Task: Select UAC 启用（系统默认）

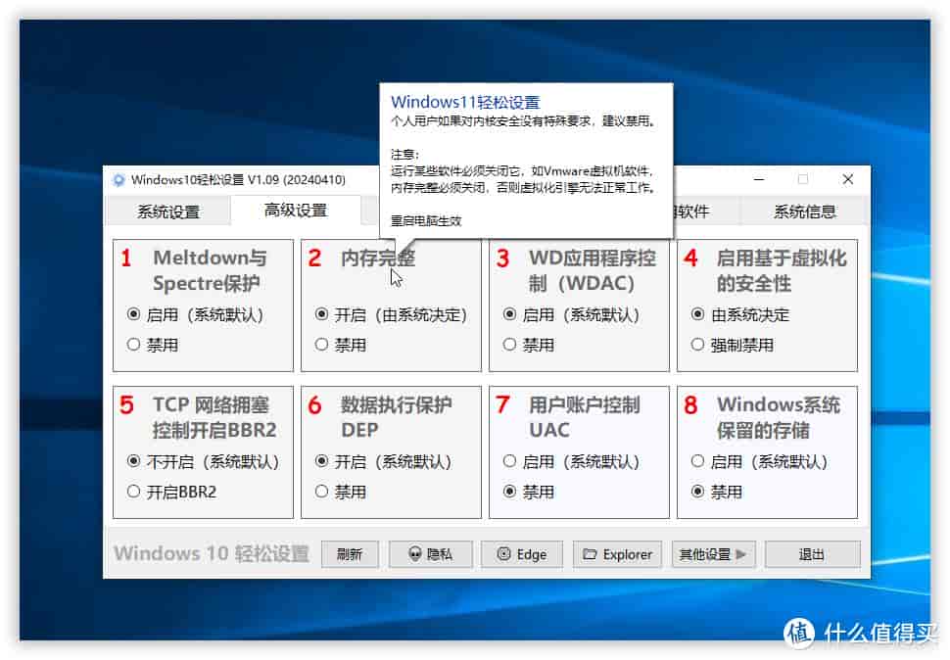Action: coord(571,461)
